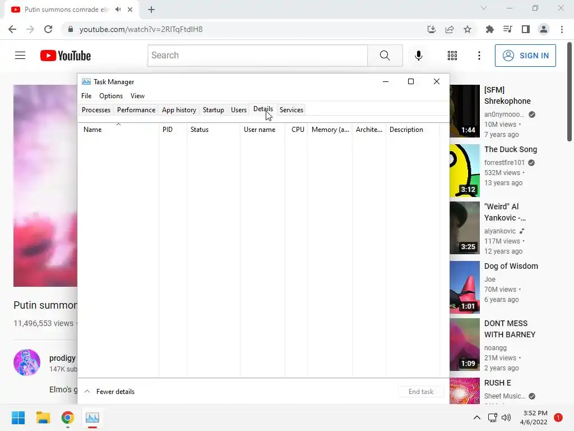This screenshot has width=574, height=431.
Task: Go back with Chrome's back arrow
Action: tap(12, 29)
